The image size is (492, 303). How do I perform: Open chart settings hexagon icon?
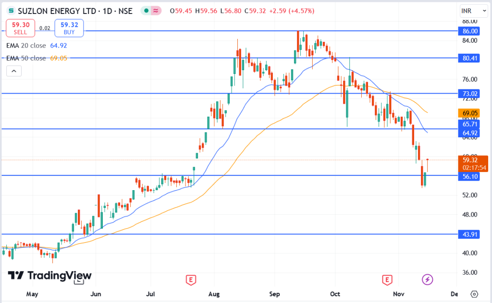(x=474, y=294)
